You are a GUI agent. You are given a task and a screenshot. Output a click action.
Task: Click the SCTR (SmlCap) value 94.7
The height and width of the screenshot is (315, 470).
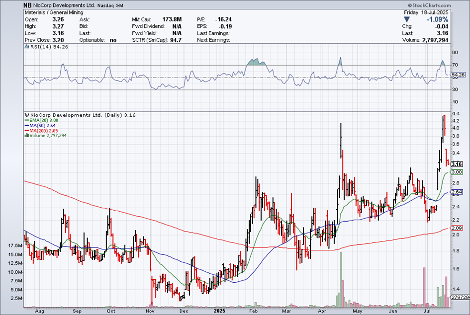176,40
